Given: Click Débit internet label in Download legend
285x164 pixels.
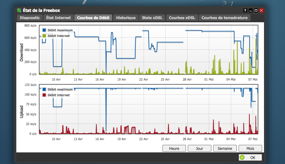Looking at the screenshot, I should (x=59, y=36).
